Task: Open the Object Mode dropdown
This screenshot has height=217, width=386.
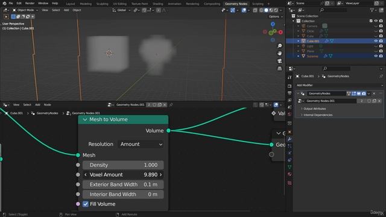Action: pyautogui.click(x=25, y=10)
